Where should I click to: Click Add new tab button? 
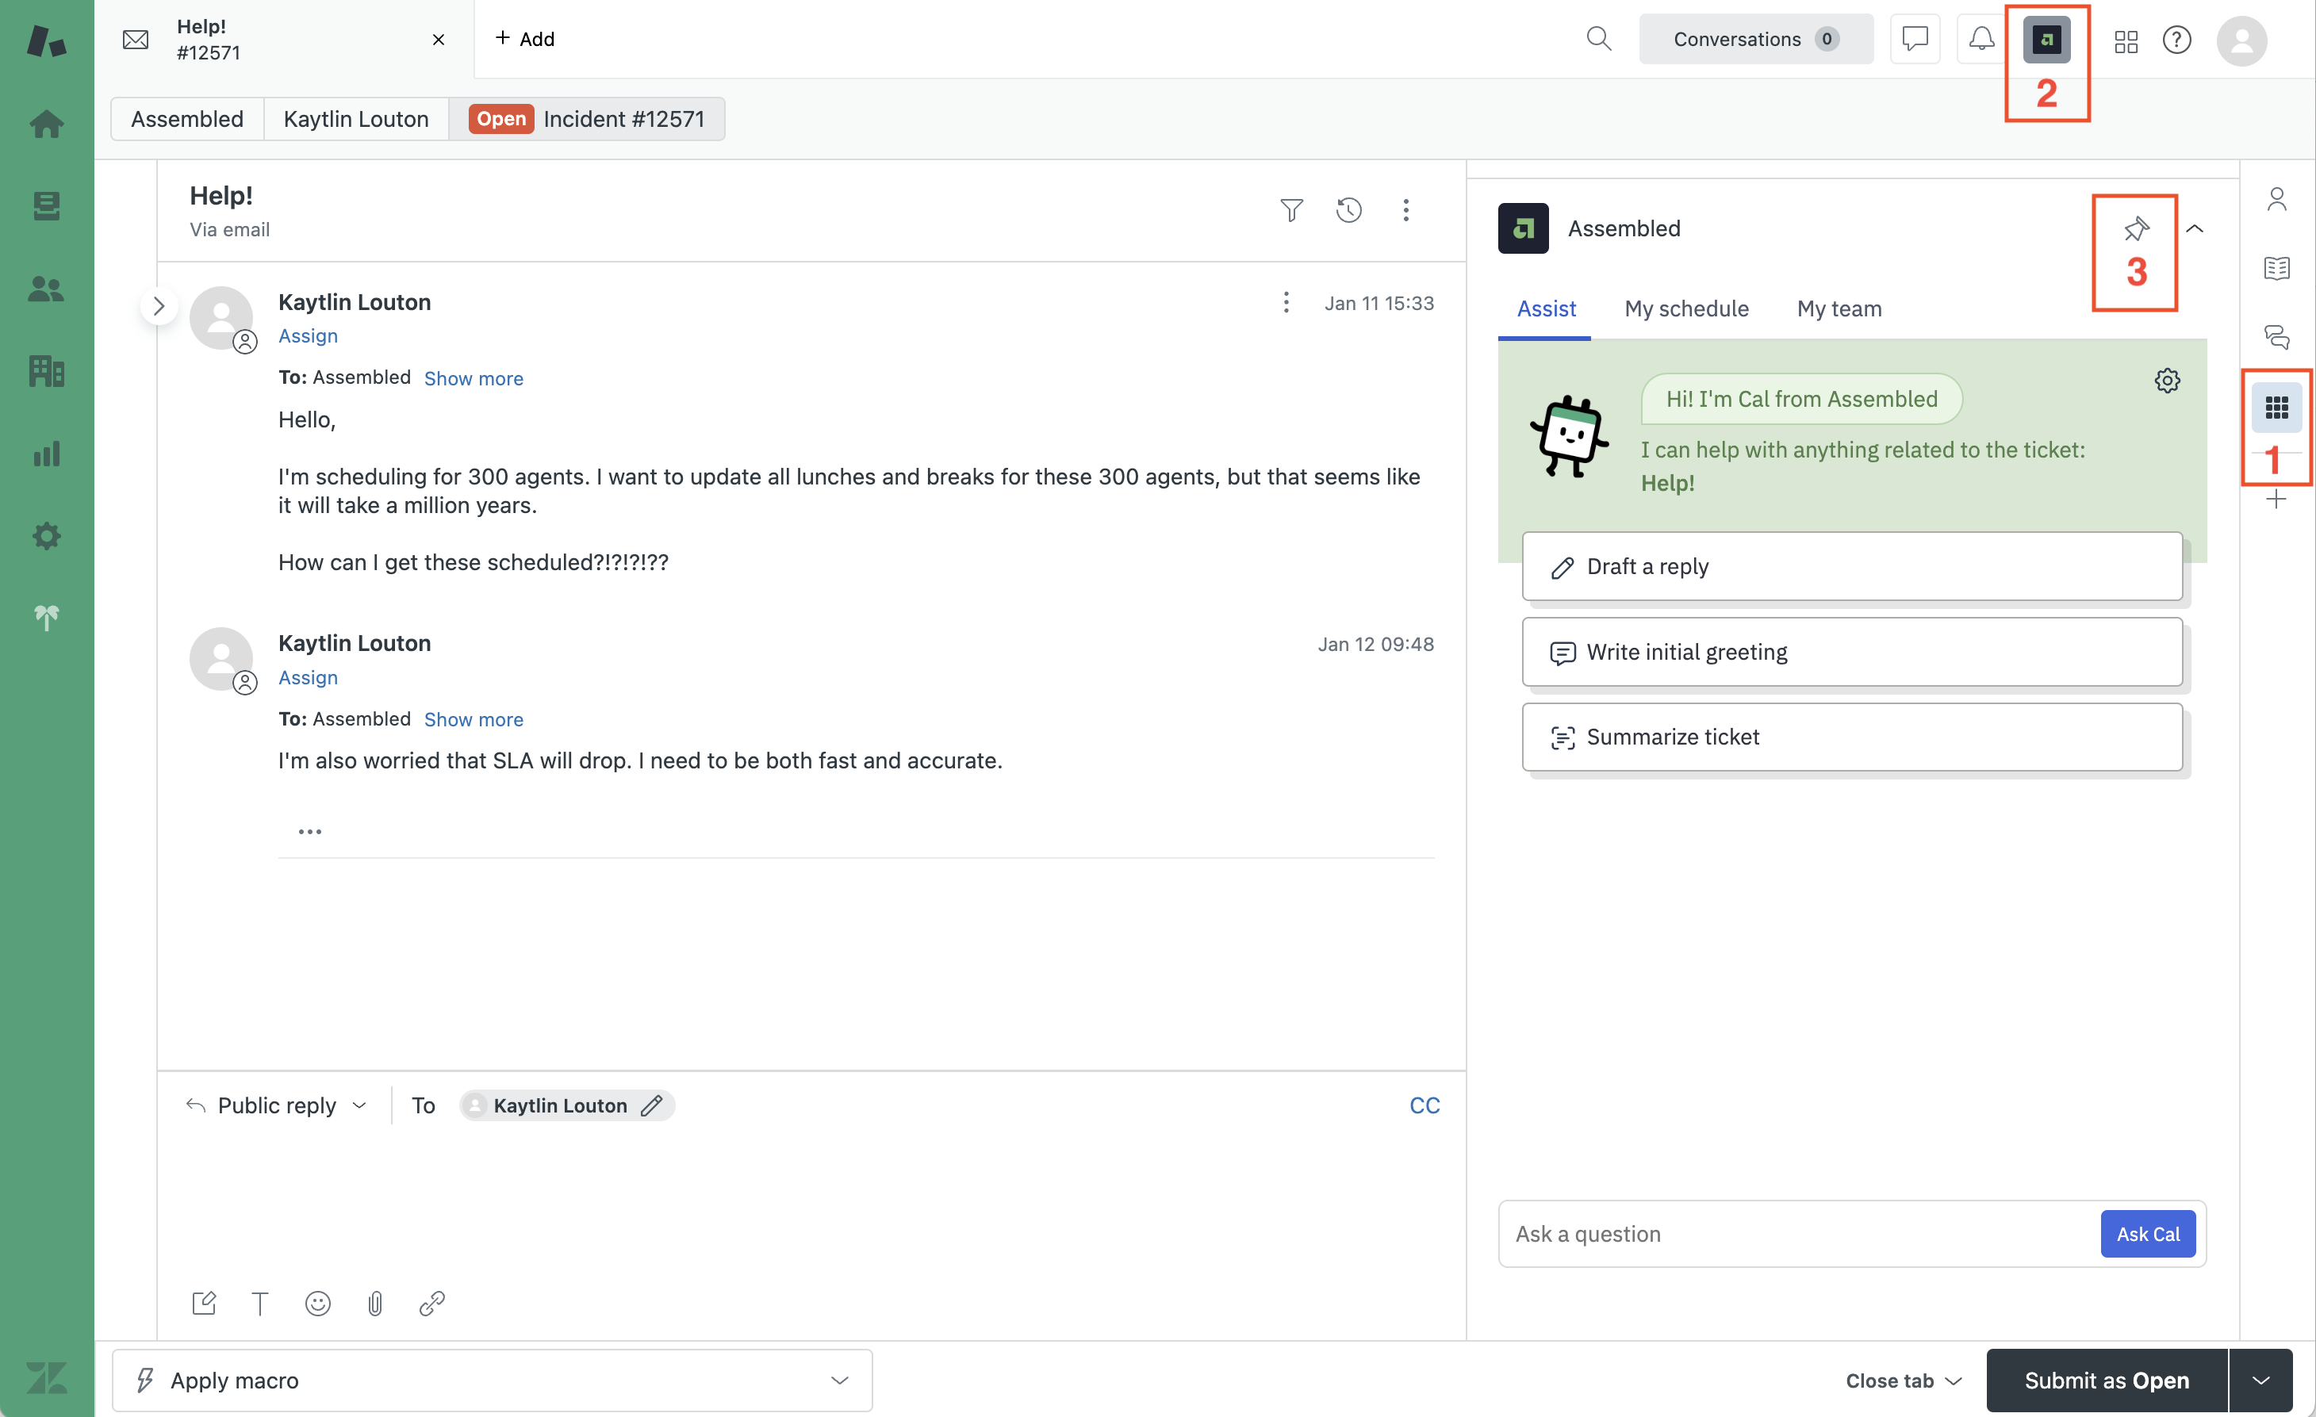pyautogui.click(x=524, y=39)
